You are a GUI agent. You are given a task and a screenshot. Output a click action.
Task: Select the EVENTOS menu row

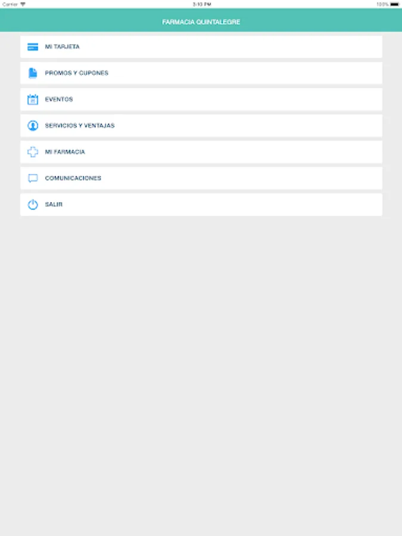click(x=201, y=99)
